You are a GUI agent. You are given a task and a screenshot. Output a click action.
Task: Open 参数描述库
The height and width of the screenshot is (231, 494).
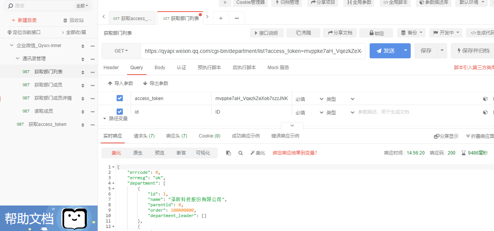[x=434, y=2]
